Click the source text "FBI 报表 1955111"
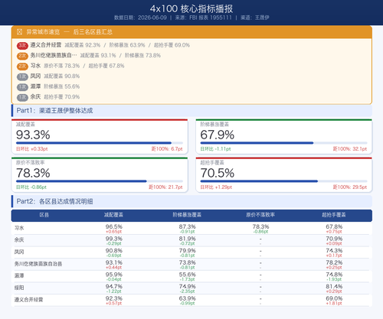This screenshot has height=319, width=383. pos(211,18)
